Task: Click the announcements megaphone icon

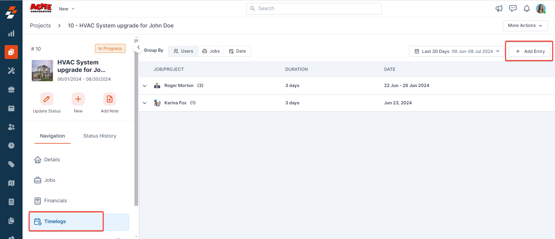Action: coord(499,8)
